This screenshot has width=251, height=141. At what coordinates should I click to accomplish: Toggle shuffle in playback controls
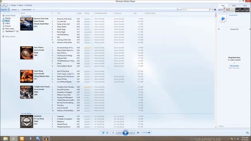[x=103, y=133]
